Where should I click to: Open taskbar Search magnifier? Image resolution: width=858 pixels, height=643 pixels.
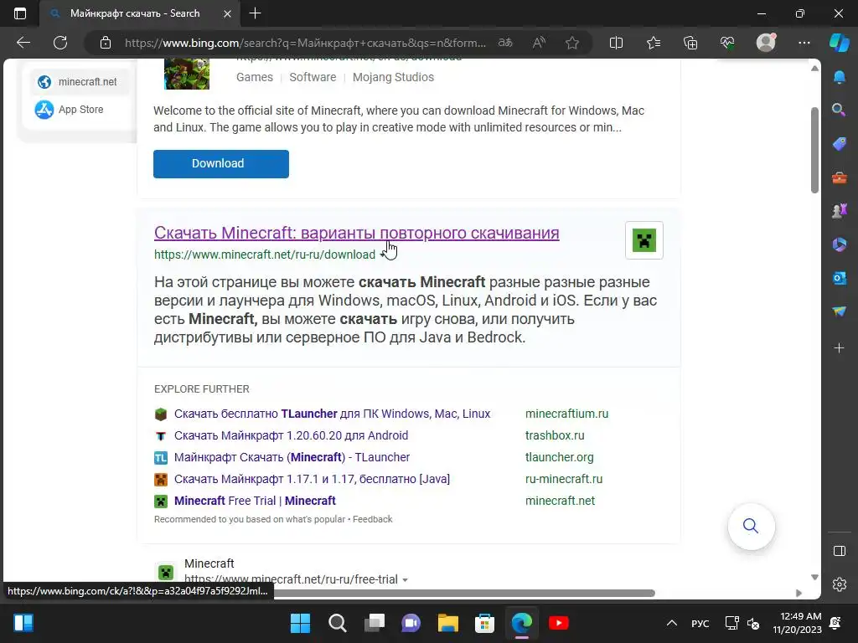(x=337, y=623)
